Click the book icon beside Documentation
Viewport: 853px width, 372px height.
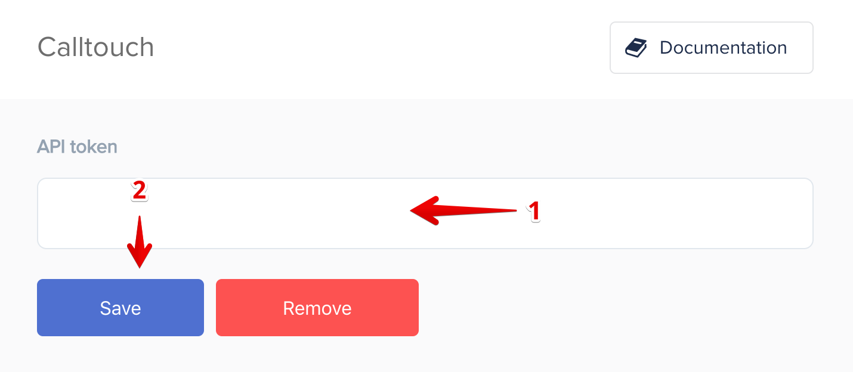(x=636, y=48)
